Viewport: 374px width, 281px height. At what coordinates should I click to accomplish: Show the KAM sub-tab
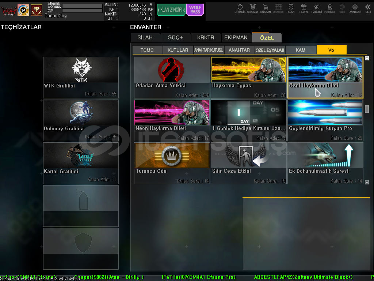pos(301,50)
